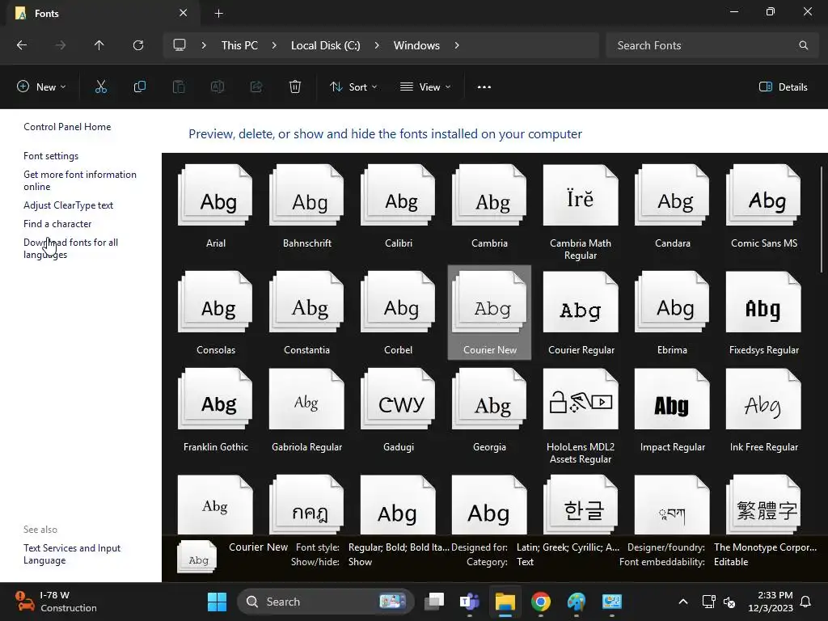Open Text Services and Input Language
The height and width of the screenshot is (621, 828).
click(x=72, y=554)
